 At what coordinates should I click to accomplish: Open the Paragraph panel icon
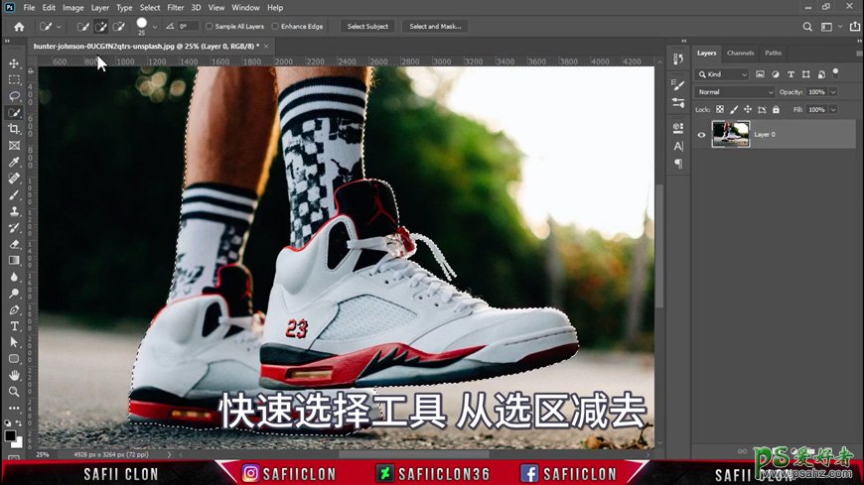coord(678,164)
